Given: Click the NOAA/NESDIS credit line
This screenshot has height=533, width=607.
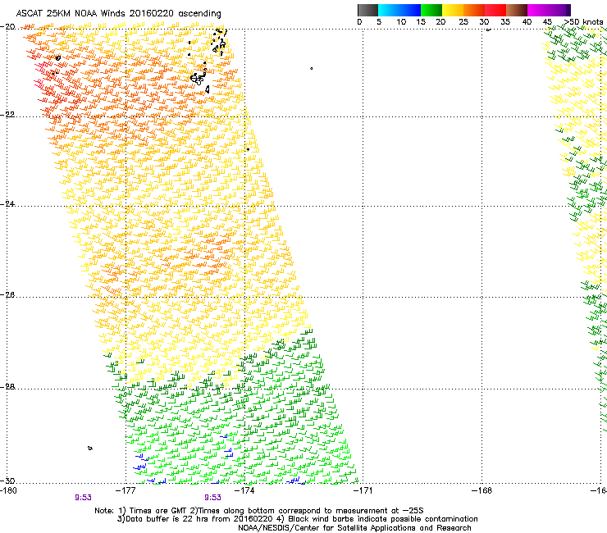Looking at the screenshot, I should coord(354,528).
